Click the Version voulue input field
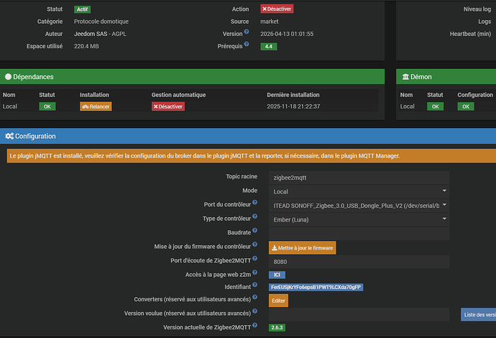496x338 pixels. pos(359,314)
